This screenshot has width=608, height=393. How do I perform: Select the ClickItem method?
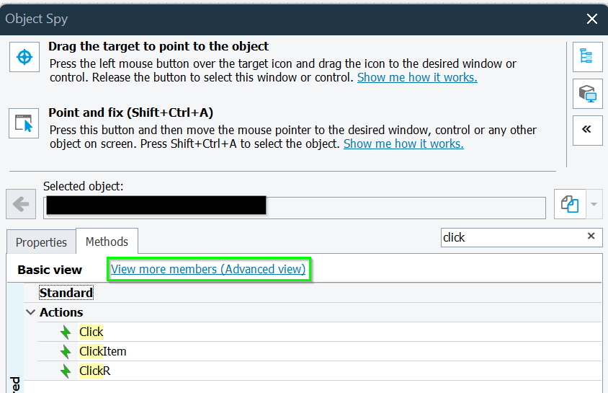103,352
